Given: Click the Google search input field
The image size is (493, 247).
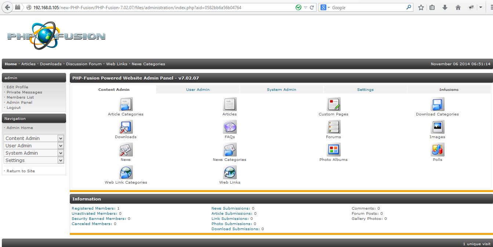Looking at the screenshot, I should tap(368, 7).
